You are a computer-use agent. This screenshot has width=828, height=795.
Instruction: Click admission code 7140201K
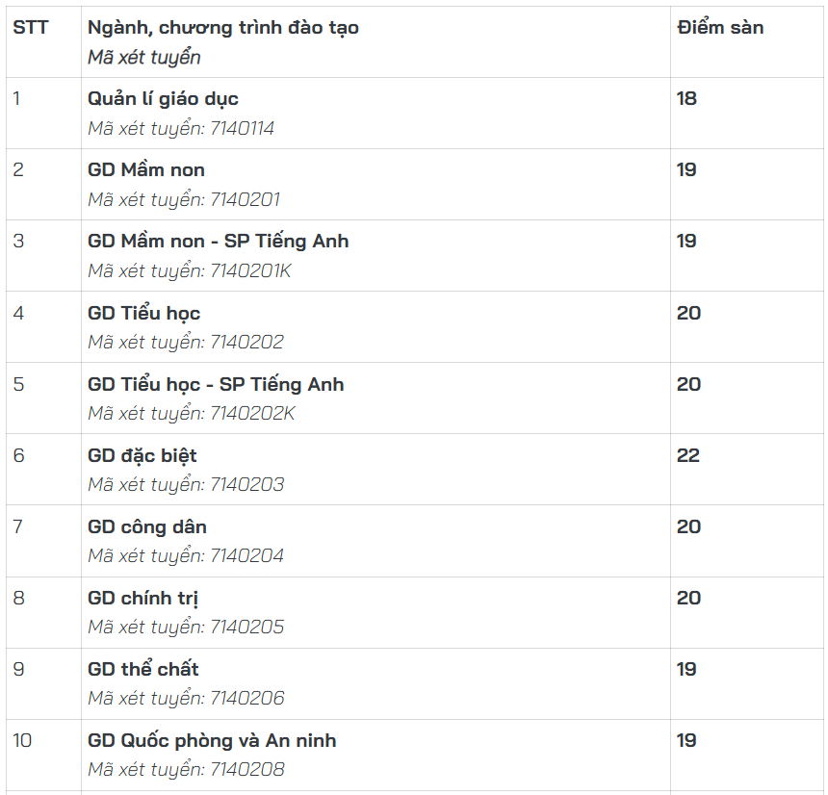pos(250,270)
